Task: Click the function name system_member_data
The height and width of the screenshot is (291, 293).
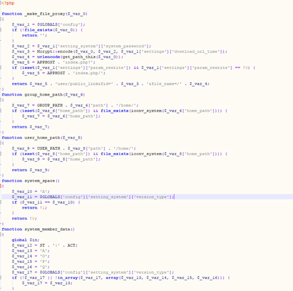Action: pos(47,229)
